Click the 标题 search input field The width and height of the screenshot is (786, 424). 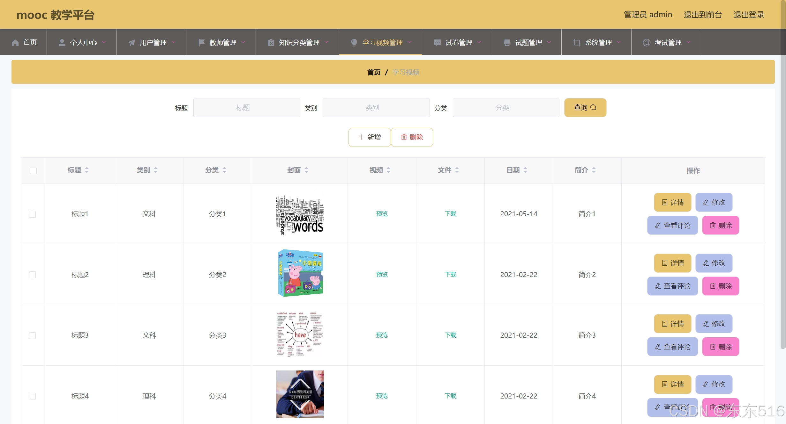(246, 108)
